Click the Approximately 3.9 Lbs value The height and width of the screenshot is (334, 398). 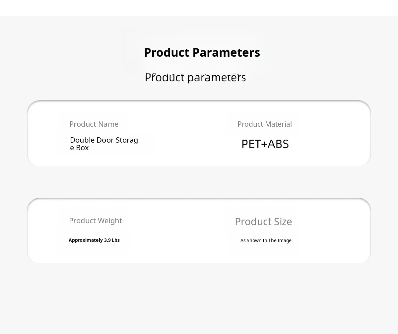click(94, 240)
